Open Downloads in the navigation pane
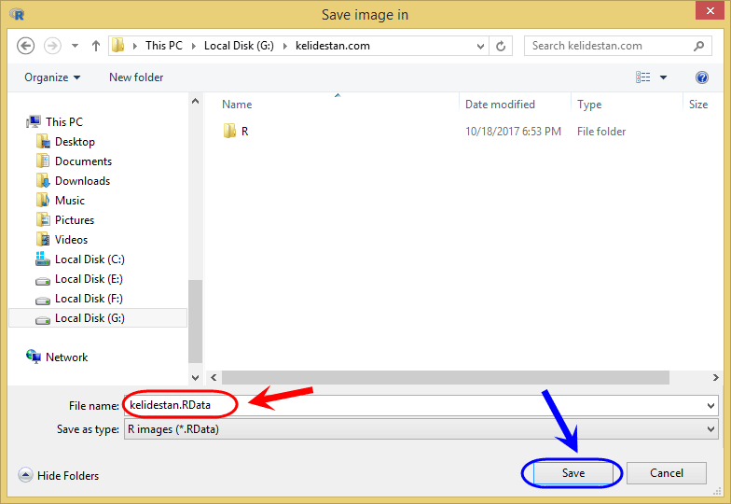This screenshot has height=504, width=731. coord(73,181)
